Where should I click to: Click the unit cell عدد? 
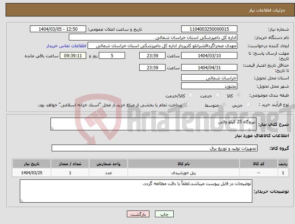(x=108, y=173)
